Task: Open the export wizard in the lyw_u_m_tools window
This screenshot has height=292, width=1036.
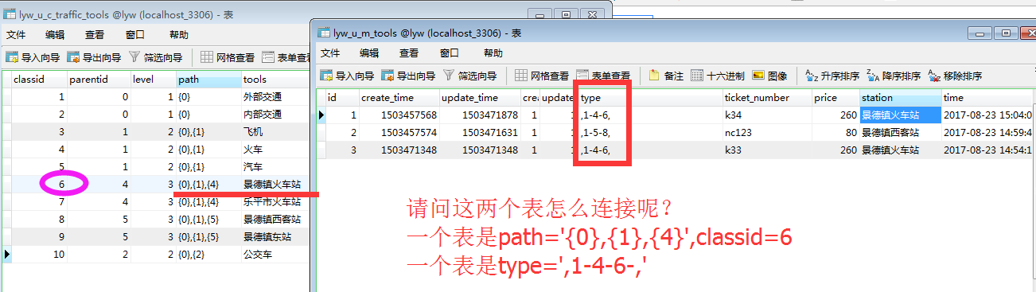Action: [x=408, y=76]
